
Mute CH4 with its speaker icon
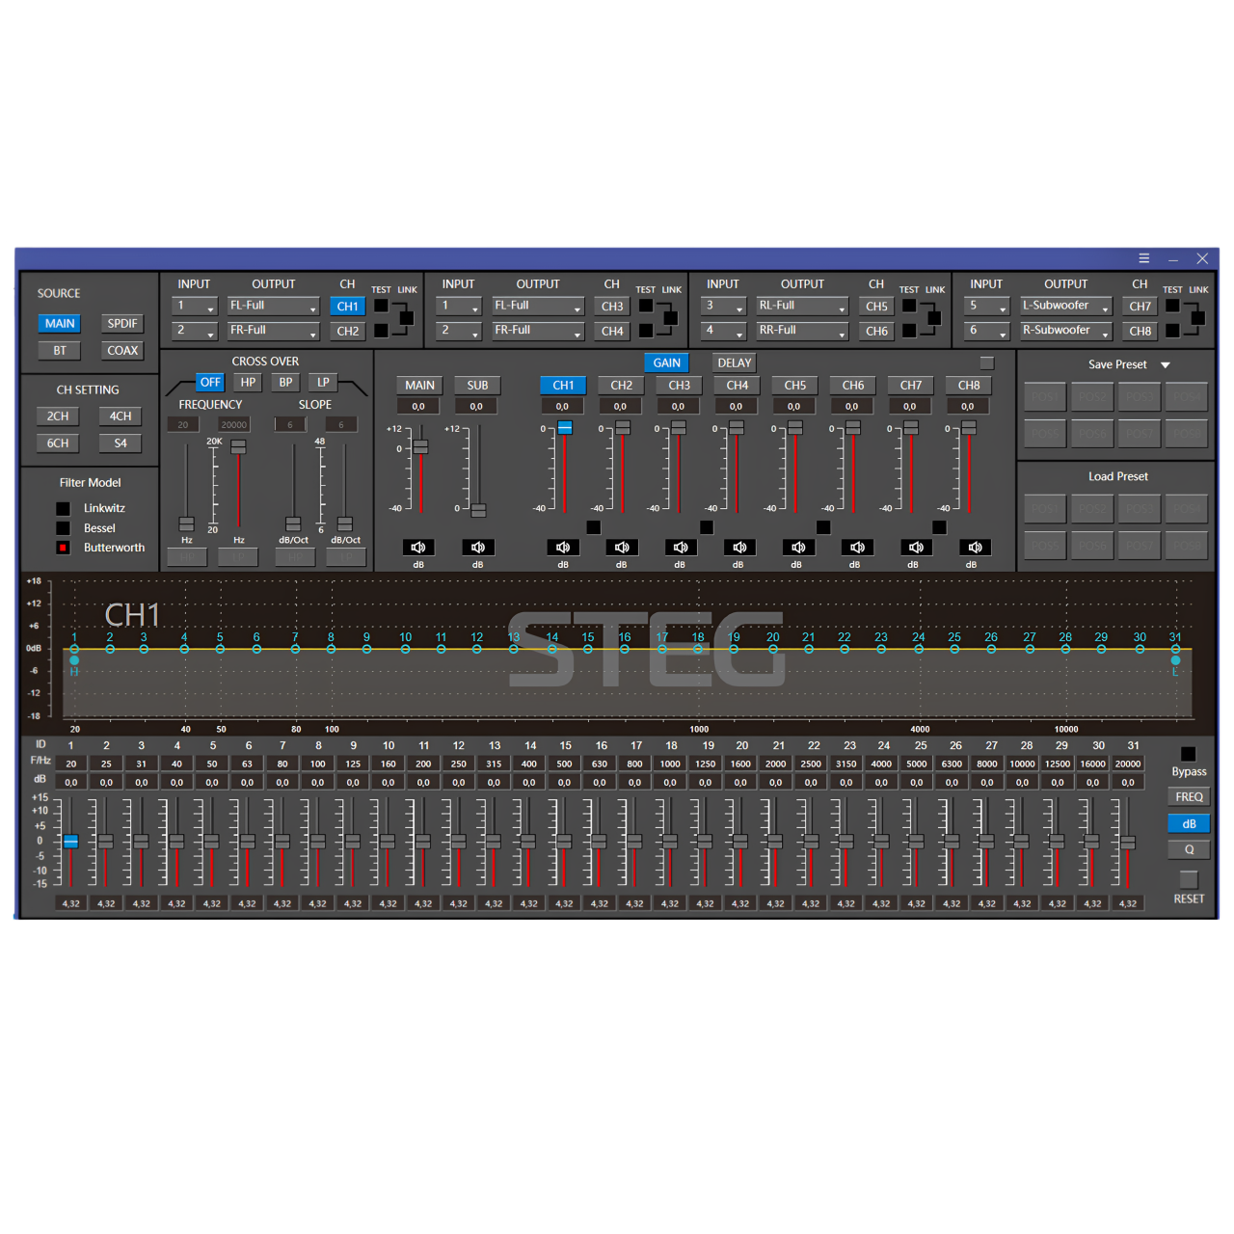pos(738,547)
